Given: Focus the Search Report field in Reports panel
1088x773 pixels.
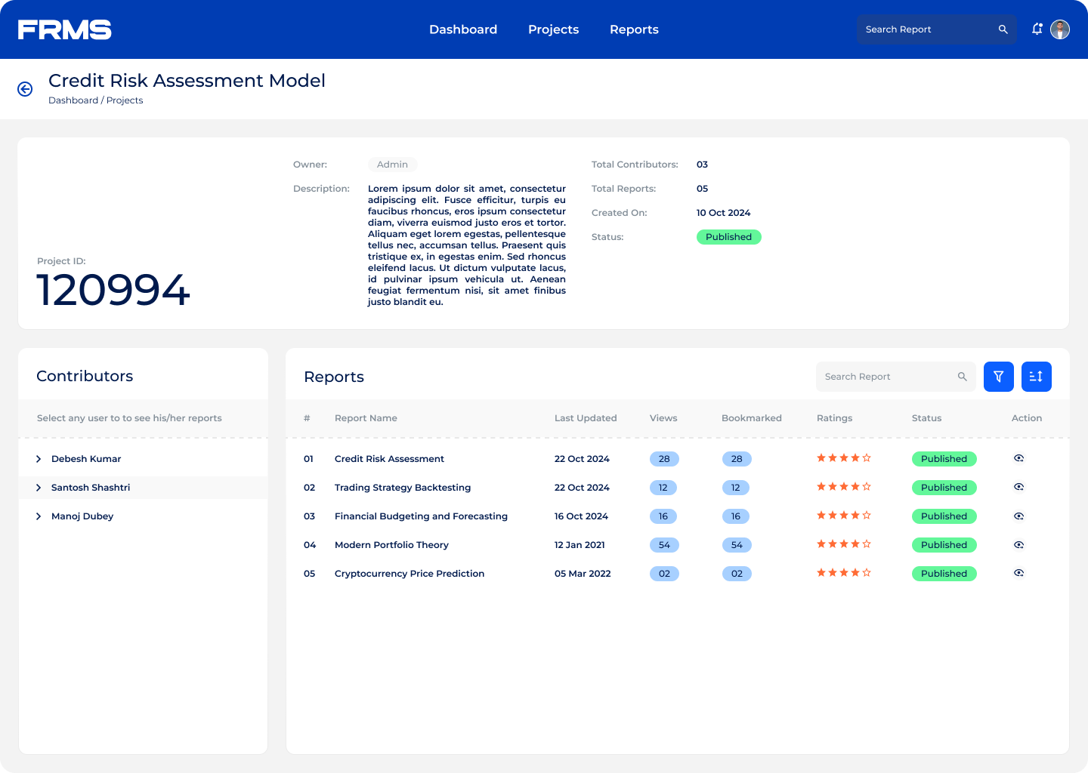Looking at the screenshot, I should [x=886, y=377].
